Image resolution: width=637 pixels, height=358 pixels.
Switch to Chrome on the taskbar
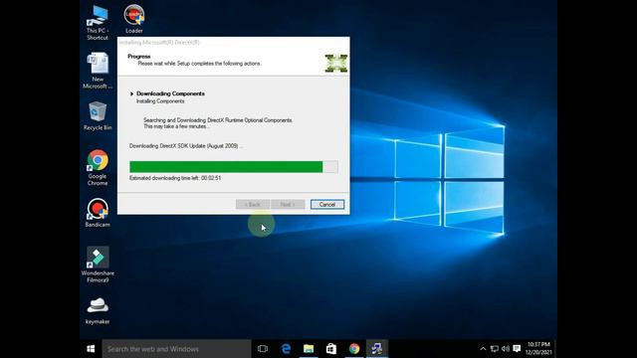click(354, 349)
